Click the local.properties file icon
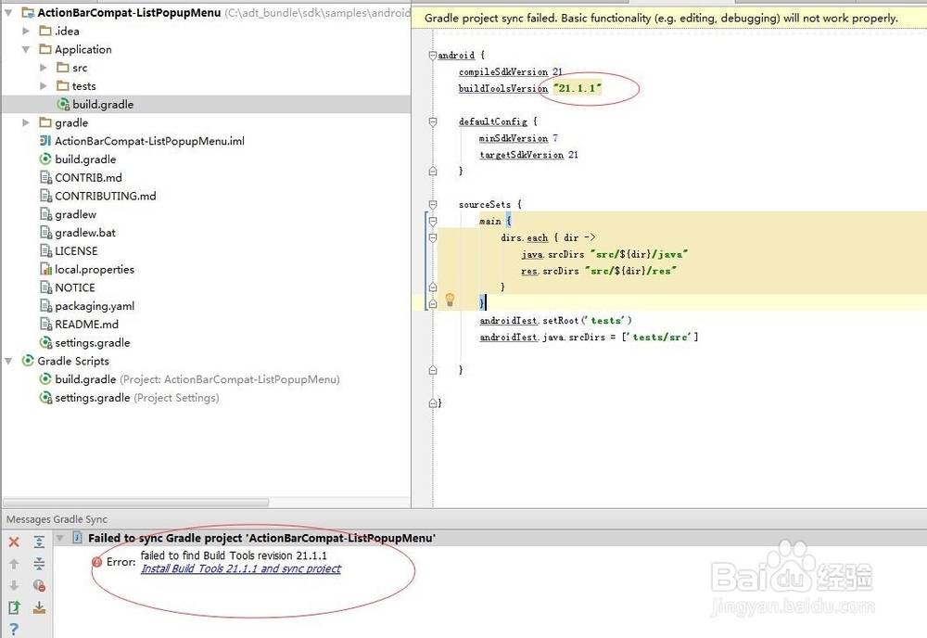 45,269
